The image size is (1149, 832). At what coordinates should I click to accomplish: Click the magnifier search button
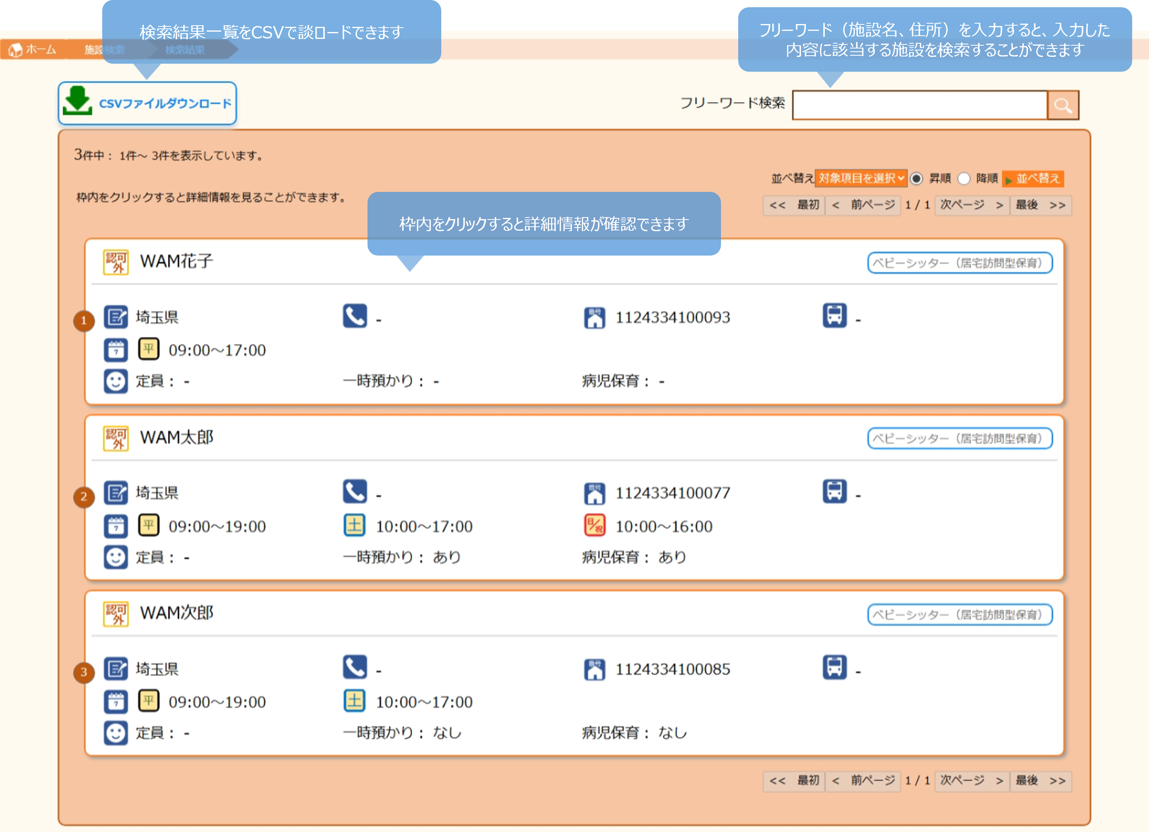[x=1062, y=105]
